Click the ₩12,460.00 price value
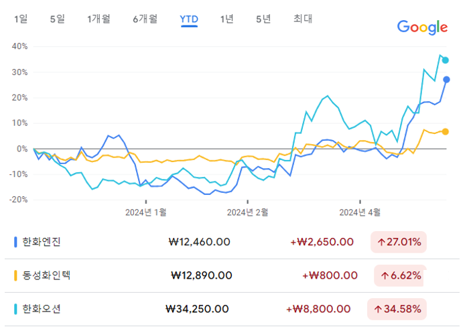471x335 pixels. coord(199,242)
